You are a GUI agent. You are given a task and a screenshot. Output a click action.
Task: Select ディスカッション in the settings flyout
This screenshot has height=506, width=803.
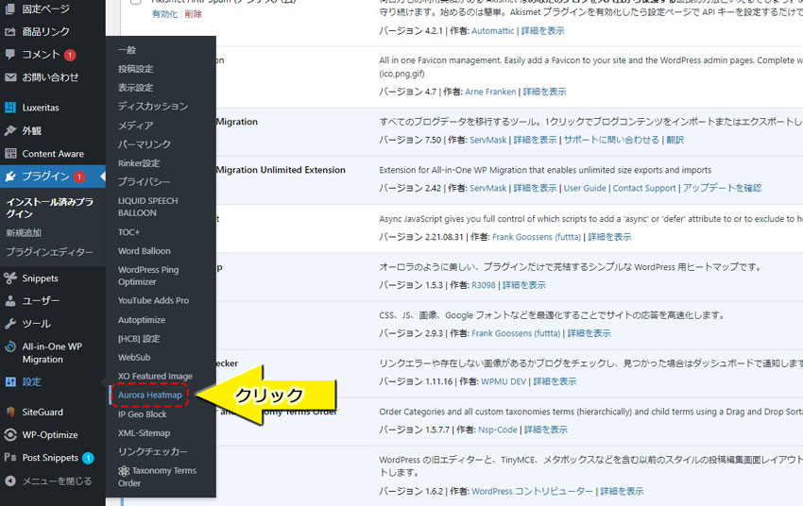[x=153, y=107]
